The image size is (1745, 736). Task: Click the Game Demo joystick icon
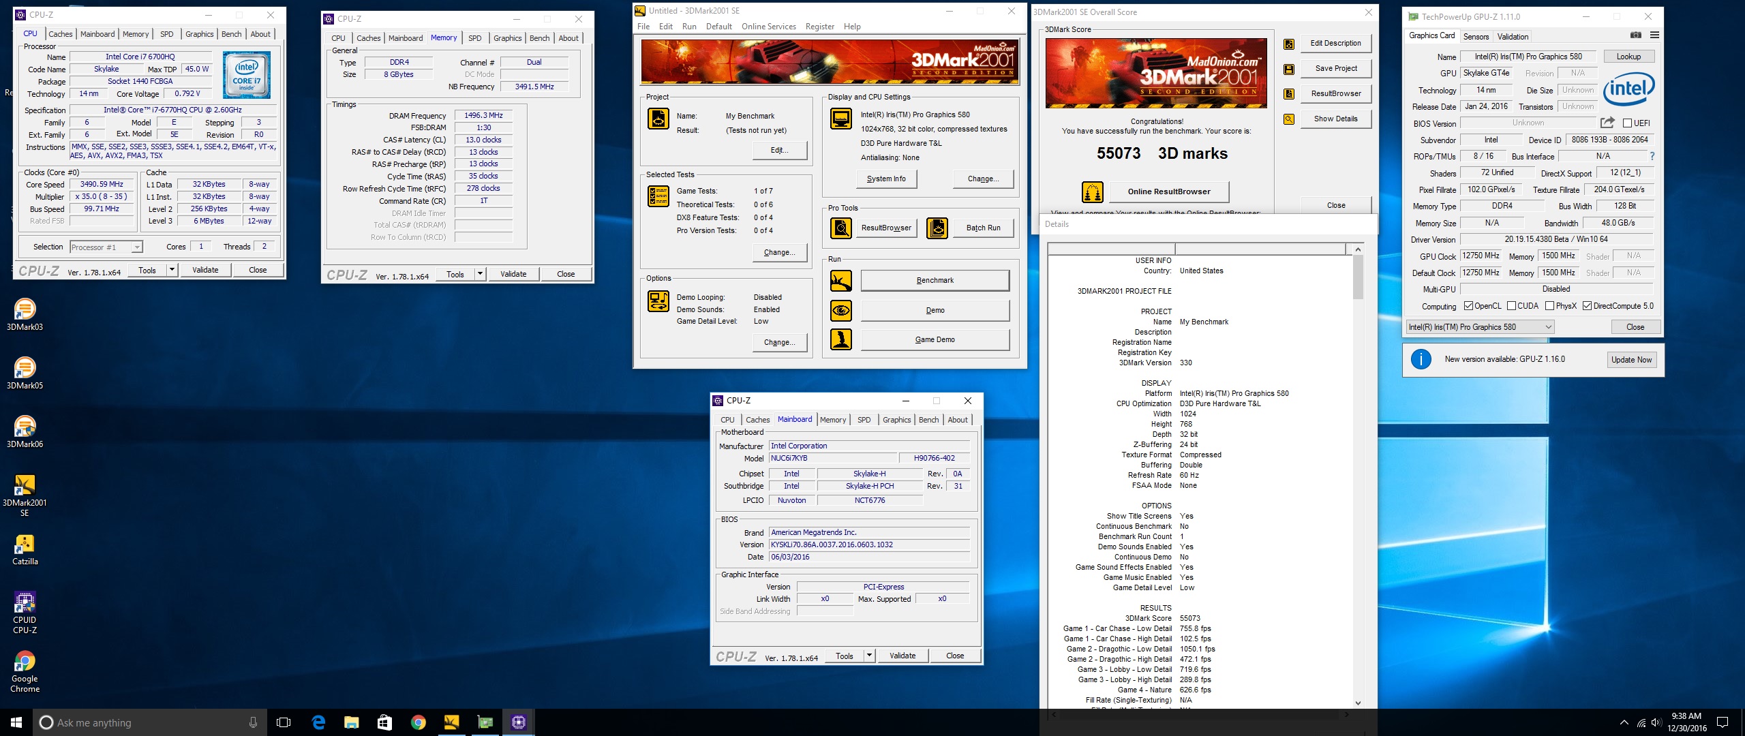click(x=841, y=339)
